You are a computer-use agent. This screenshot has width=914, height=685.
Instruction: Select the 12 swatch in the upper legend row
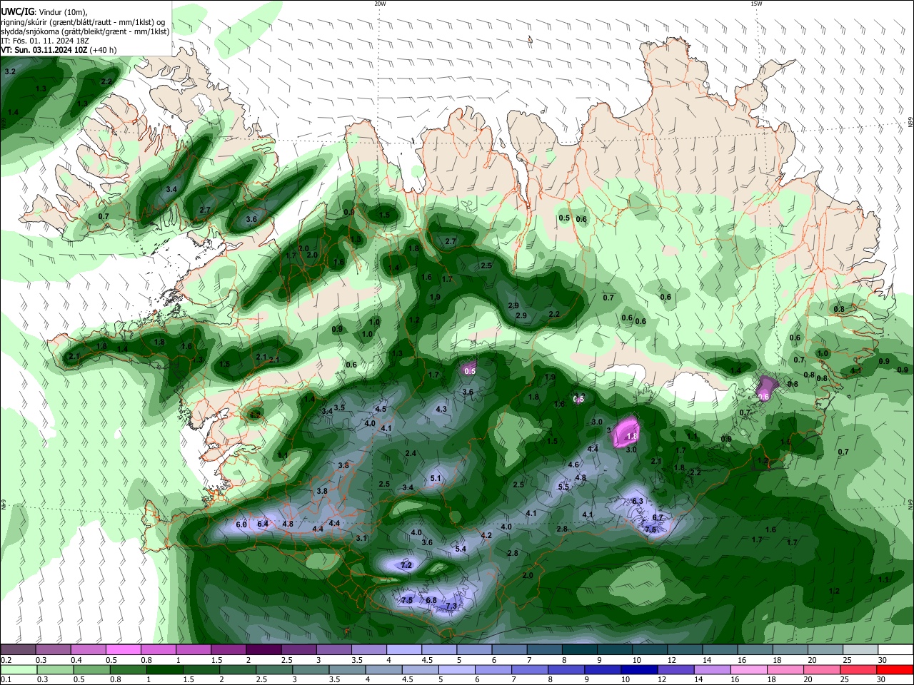(x=685, y=650)
